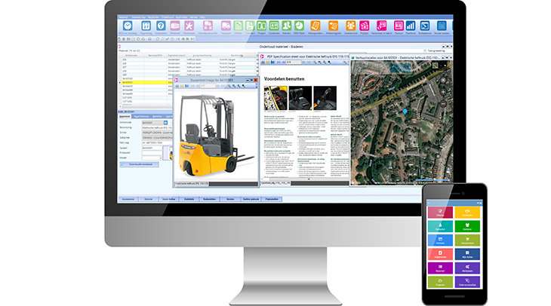Open the Bestand menu
Viewport: 551px width, 306px height.
click(123, 17)
